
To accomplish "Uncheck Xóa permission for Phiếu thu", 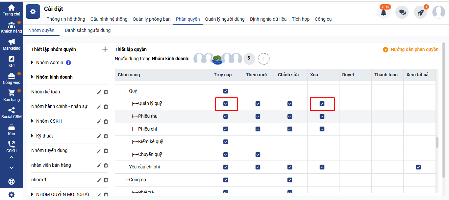I will (322, 116).
